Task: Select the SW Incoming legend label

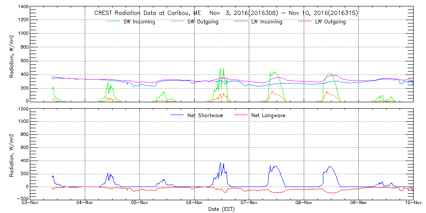Action: (x=139, y=22)
